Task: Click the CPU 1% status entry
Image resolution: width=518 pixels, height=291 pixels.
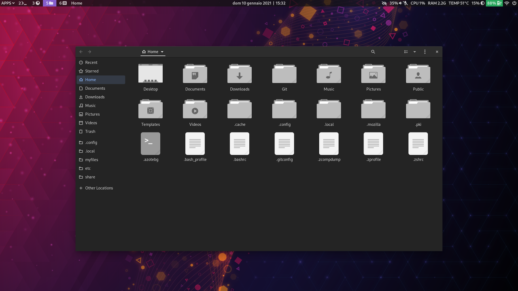Action: (418, 3)
